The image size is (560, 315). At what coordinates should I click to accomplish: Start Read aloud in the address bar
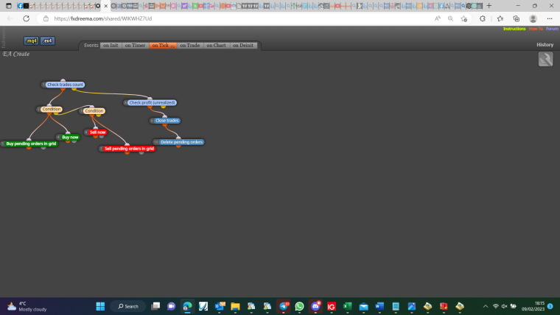(x=437, y=18)
